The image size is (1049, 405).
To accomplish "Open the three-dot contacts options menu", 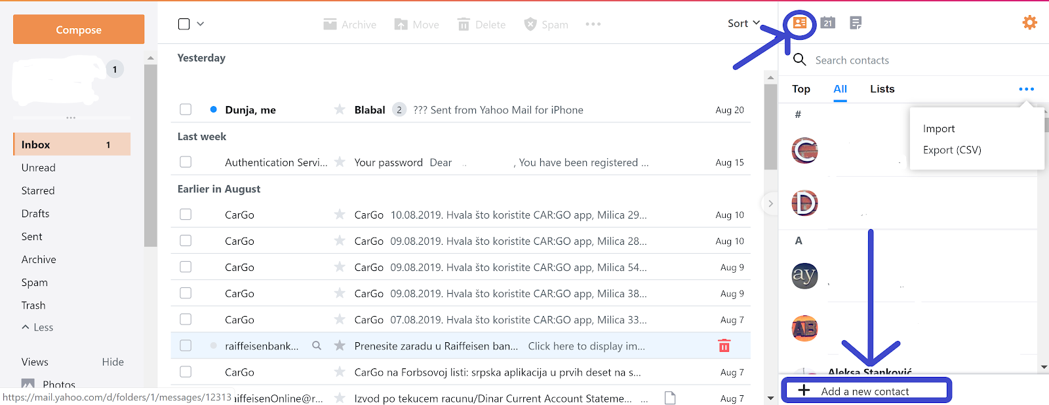I will 1027,89.
